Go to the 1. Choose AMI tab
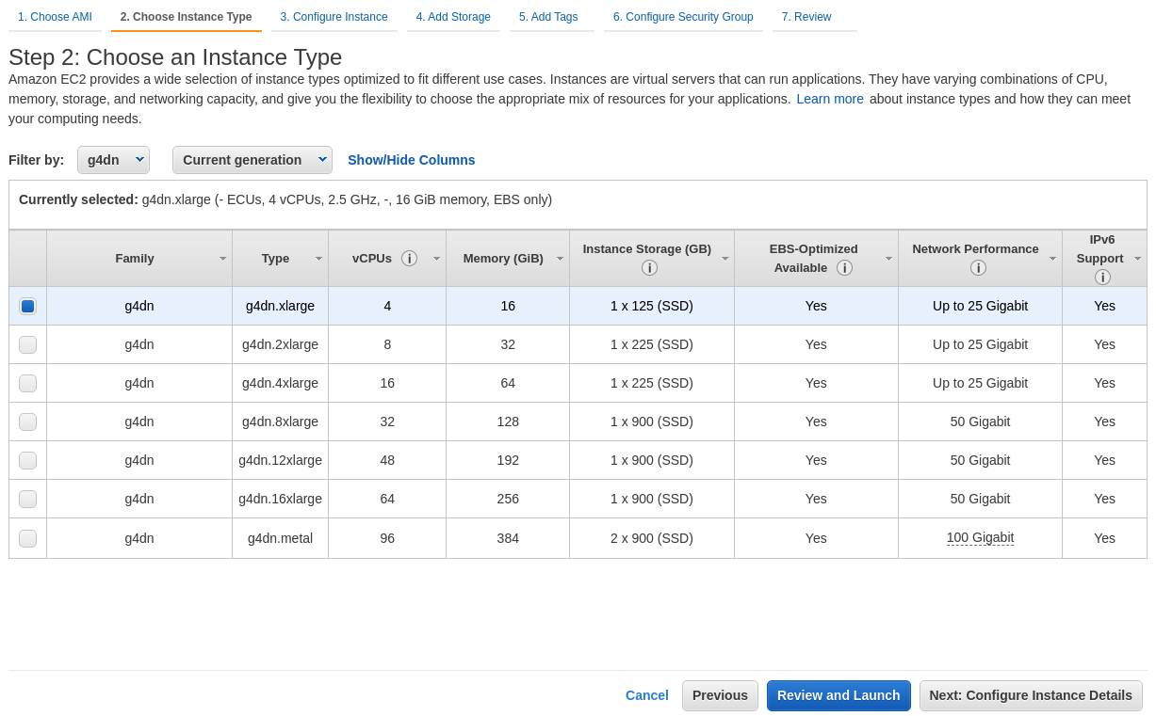 point(55,17)
